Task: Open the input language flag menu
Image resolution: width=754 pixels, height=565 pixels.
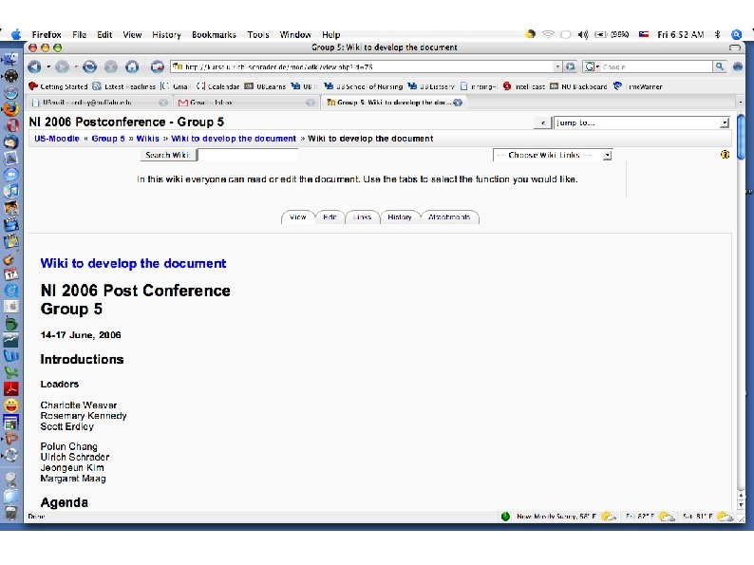Action: pos(644,34)
